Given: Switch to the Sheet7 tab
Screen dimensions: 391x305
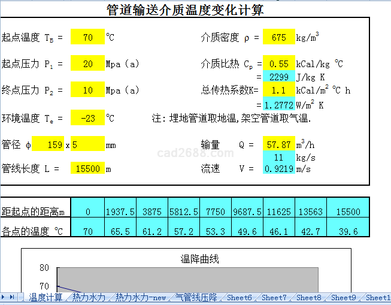Looking at the screenshot, I should (274, 297).
